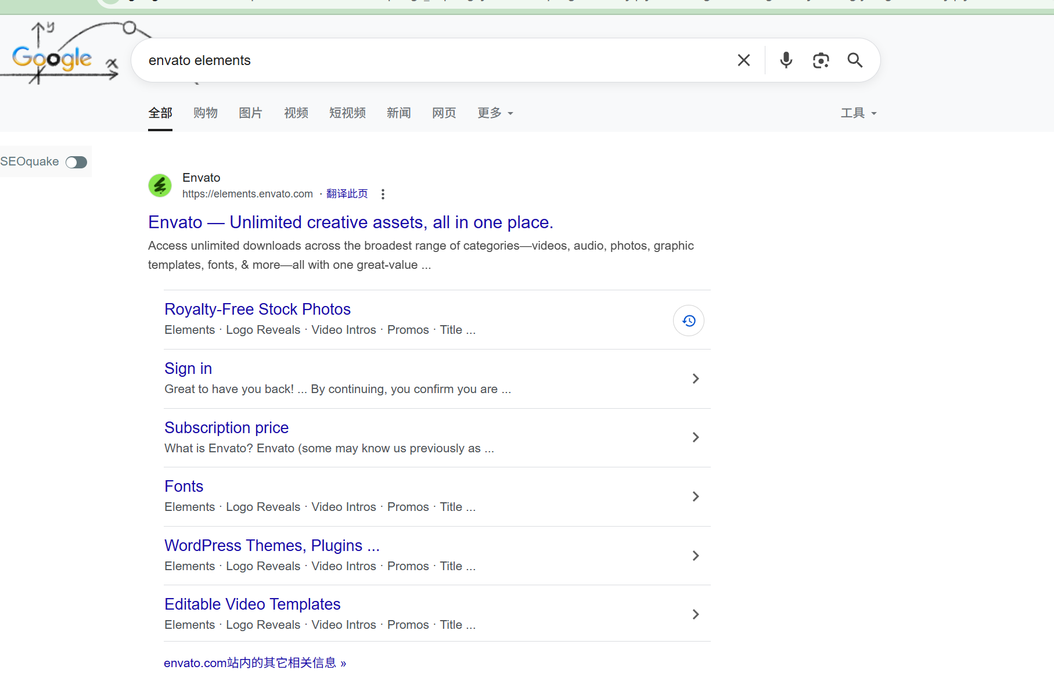Submit search with the magnifier icon
The width and height of the screenshot is (1054, 695).
[855, 60]
